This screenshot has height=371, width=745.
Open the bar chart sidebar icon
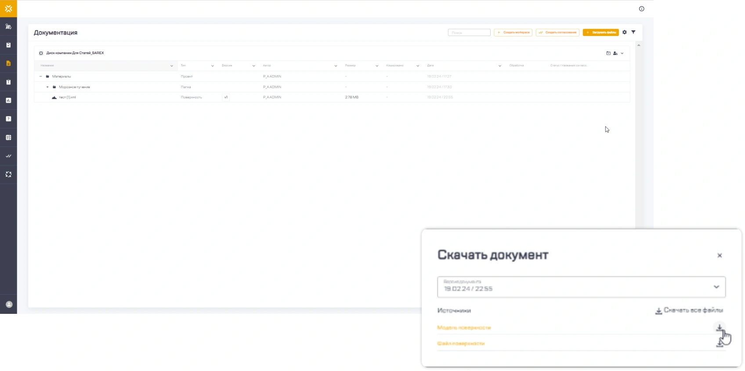coord(8,100)
